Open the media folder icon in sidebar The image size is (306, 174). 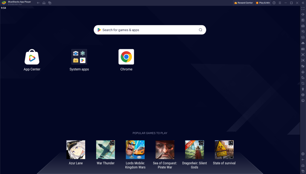[303, 66]
